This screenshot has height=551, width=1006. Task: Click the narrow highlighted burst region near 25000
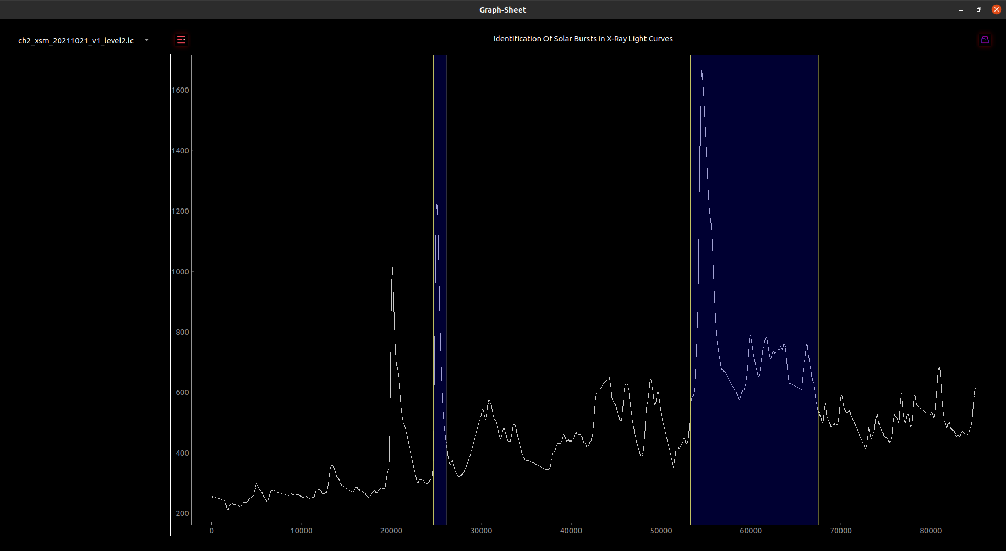click(440, 290)
